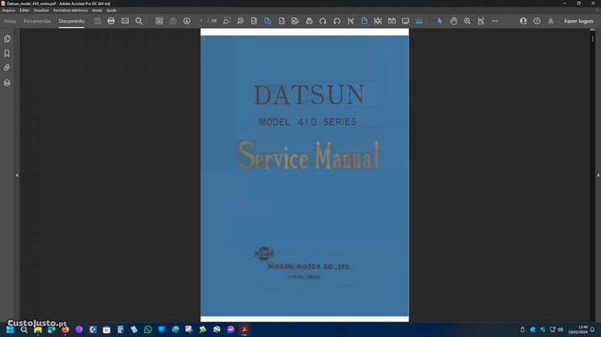Activate the arrow Selection tool
This screenshot has width=601, height=337.
pos(439,21)
